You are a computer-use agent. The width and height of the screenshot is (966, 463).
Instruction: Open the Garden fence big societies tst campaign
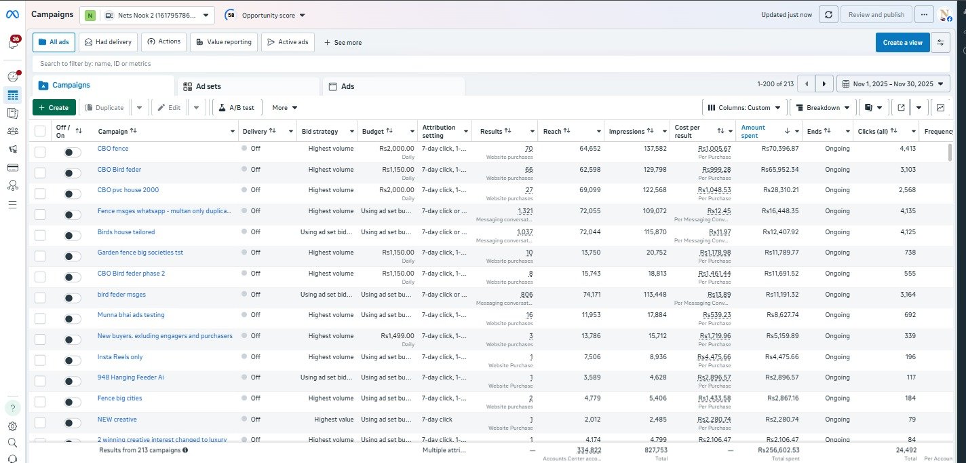(140, 253)
